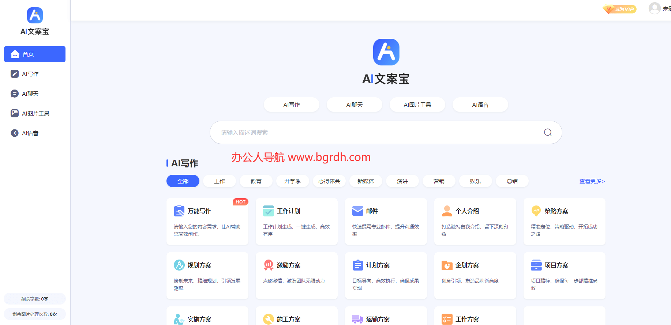Click the 激励方案 medal icon

click(269, 265)
